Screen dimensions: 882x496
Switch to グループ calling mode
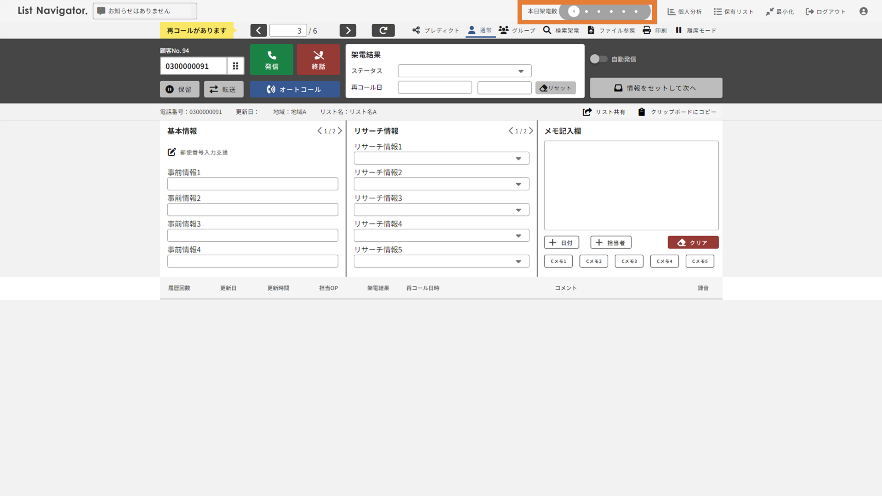517,30
